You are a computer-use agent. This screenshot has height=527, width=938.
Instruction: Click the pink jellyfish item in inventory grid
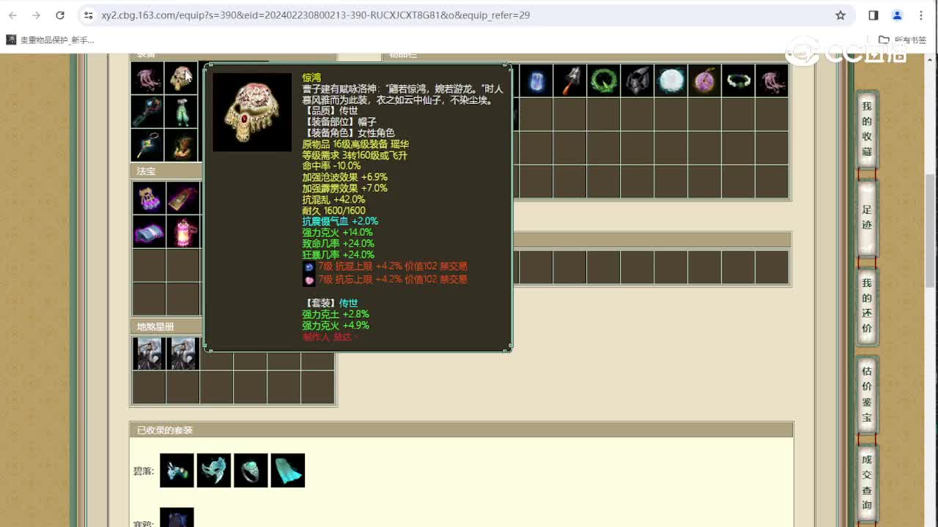[x=772, y=81]
